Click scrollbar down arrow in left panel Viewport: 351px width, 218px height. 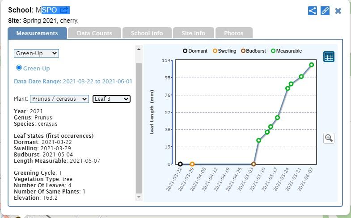[x=139, y=197]
